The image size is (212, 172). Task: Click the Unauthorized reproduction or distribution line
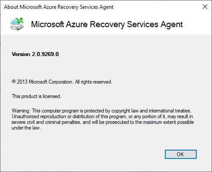coord(103,116)
